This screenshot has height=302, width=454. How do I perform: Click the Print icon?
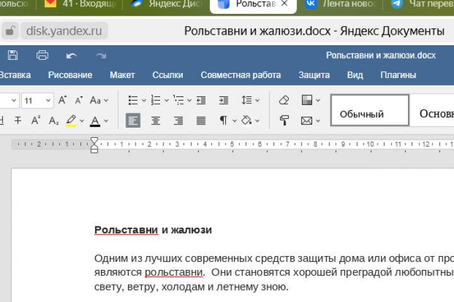click(42, 55)
